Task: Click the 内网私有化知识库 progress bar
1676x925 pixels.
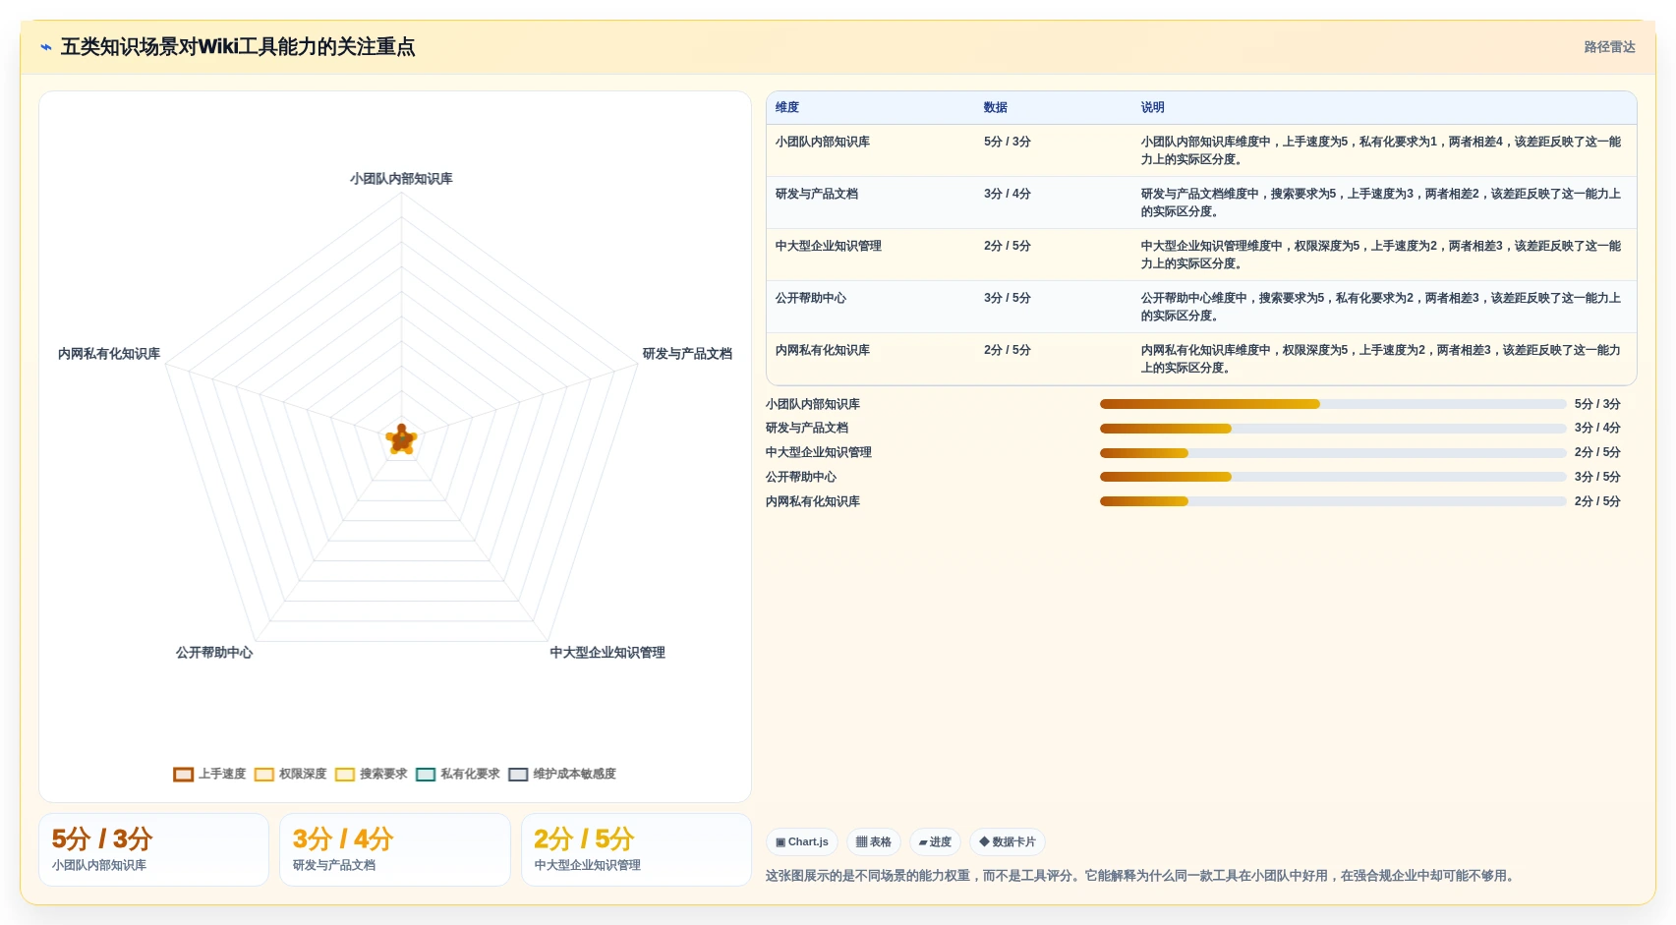Action: [1333, 501]
